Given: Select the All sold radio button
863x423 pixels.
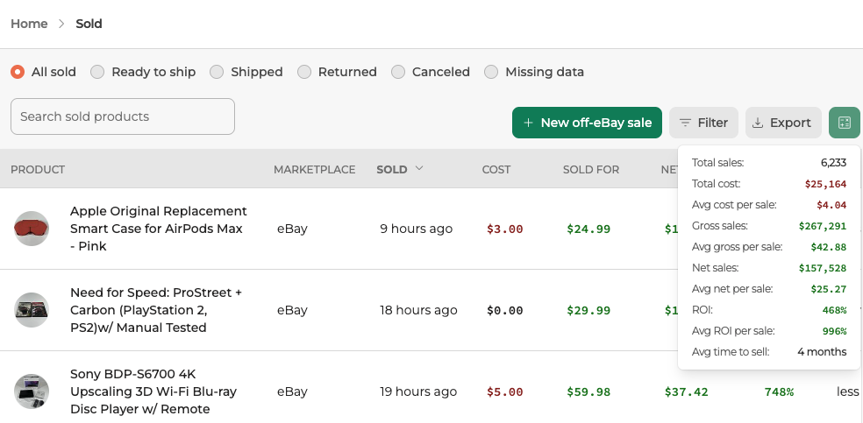Looking at the screenshot, I should [18, 72].
